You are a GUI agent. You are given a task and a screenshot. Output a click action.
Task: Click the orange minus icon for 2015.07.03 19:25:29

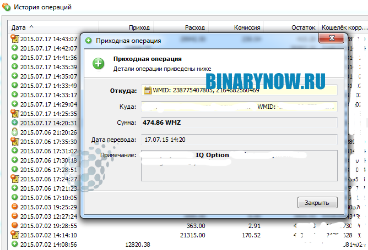tap(14, 207)
